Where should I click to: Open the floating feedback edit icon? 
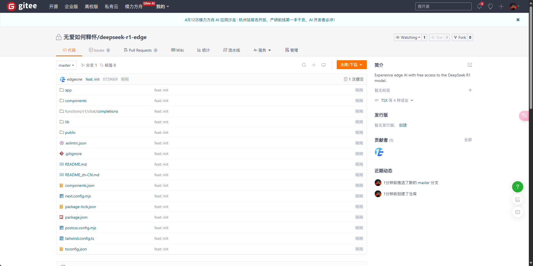518,200
